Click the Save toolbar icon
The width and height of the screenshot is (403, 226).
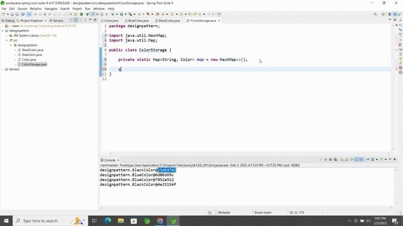(12, 14)
